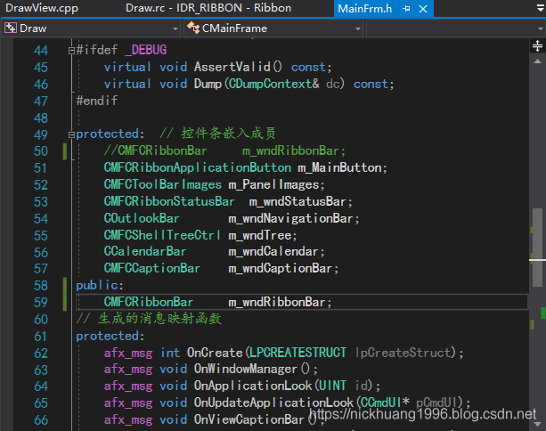Close the MainFrm.h tab
The width and height of the screenshot is (546, 431).
click(423, 9)
